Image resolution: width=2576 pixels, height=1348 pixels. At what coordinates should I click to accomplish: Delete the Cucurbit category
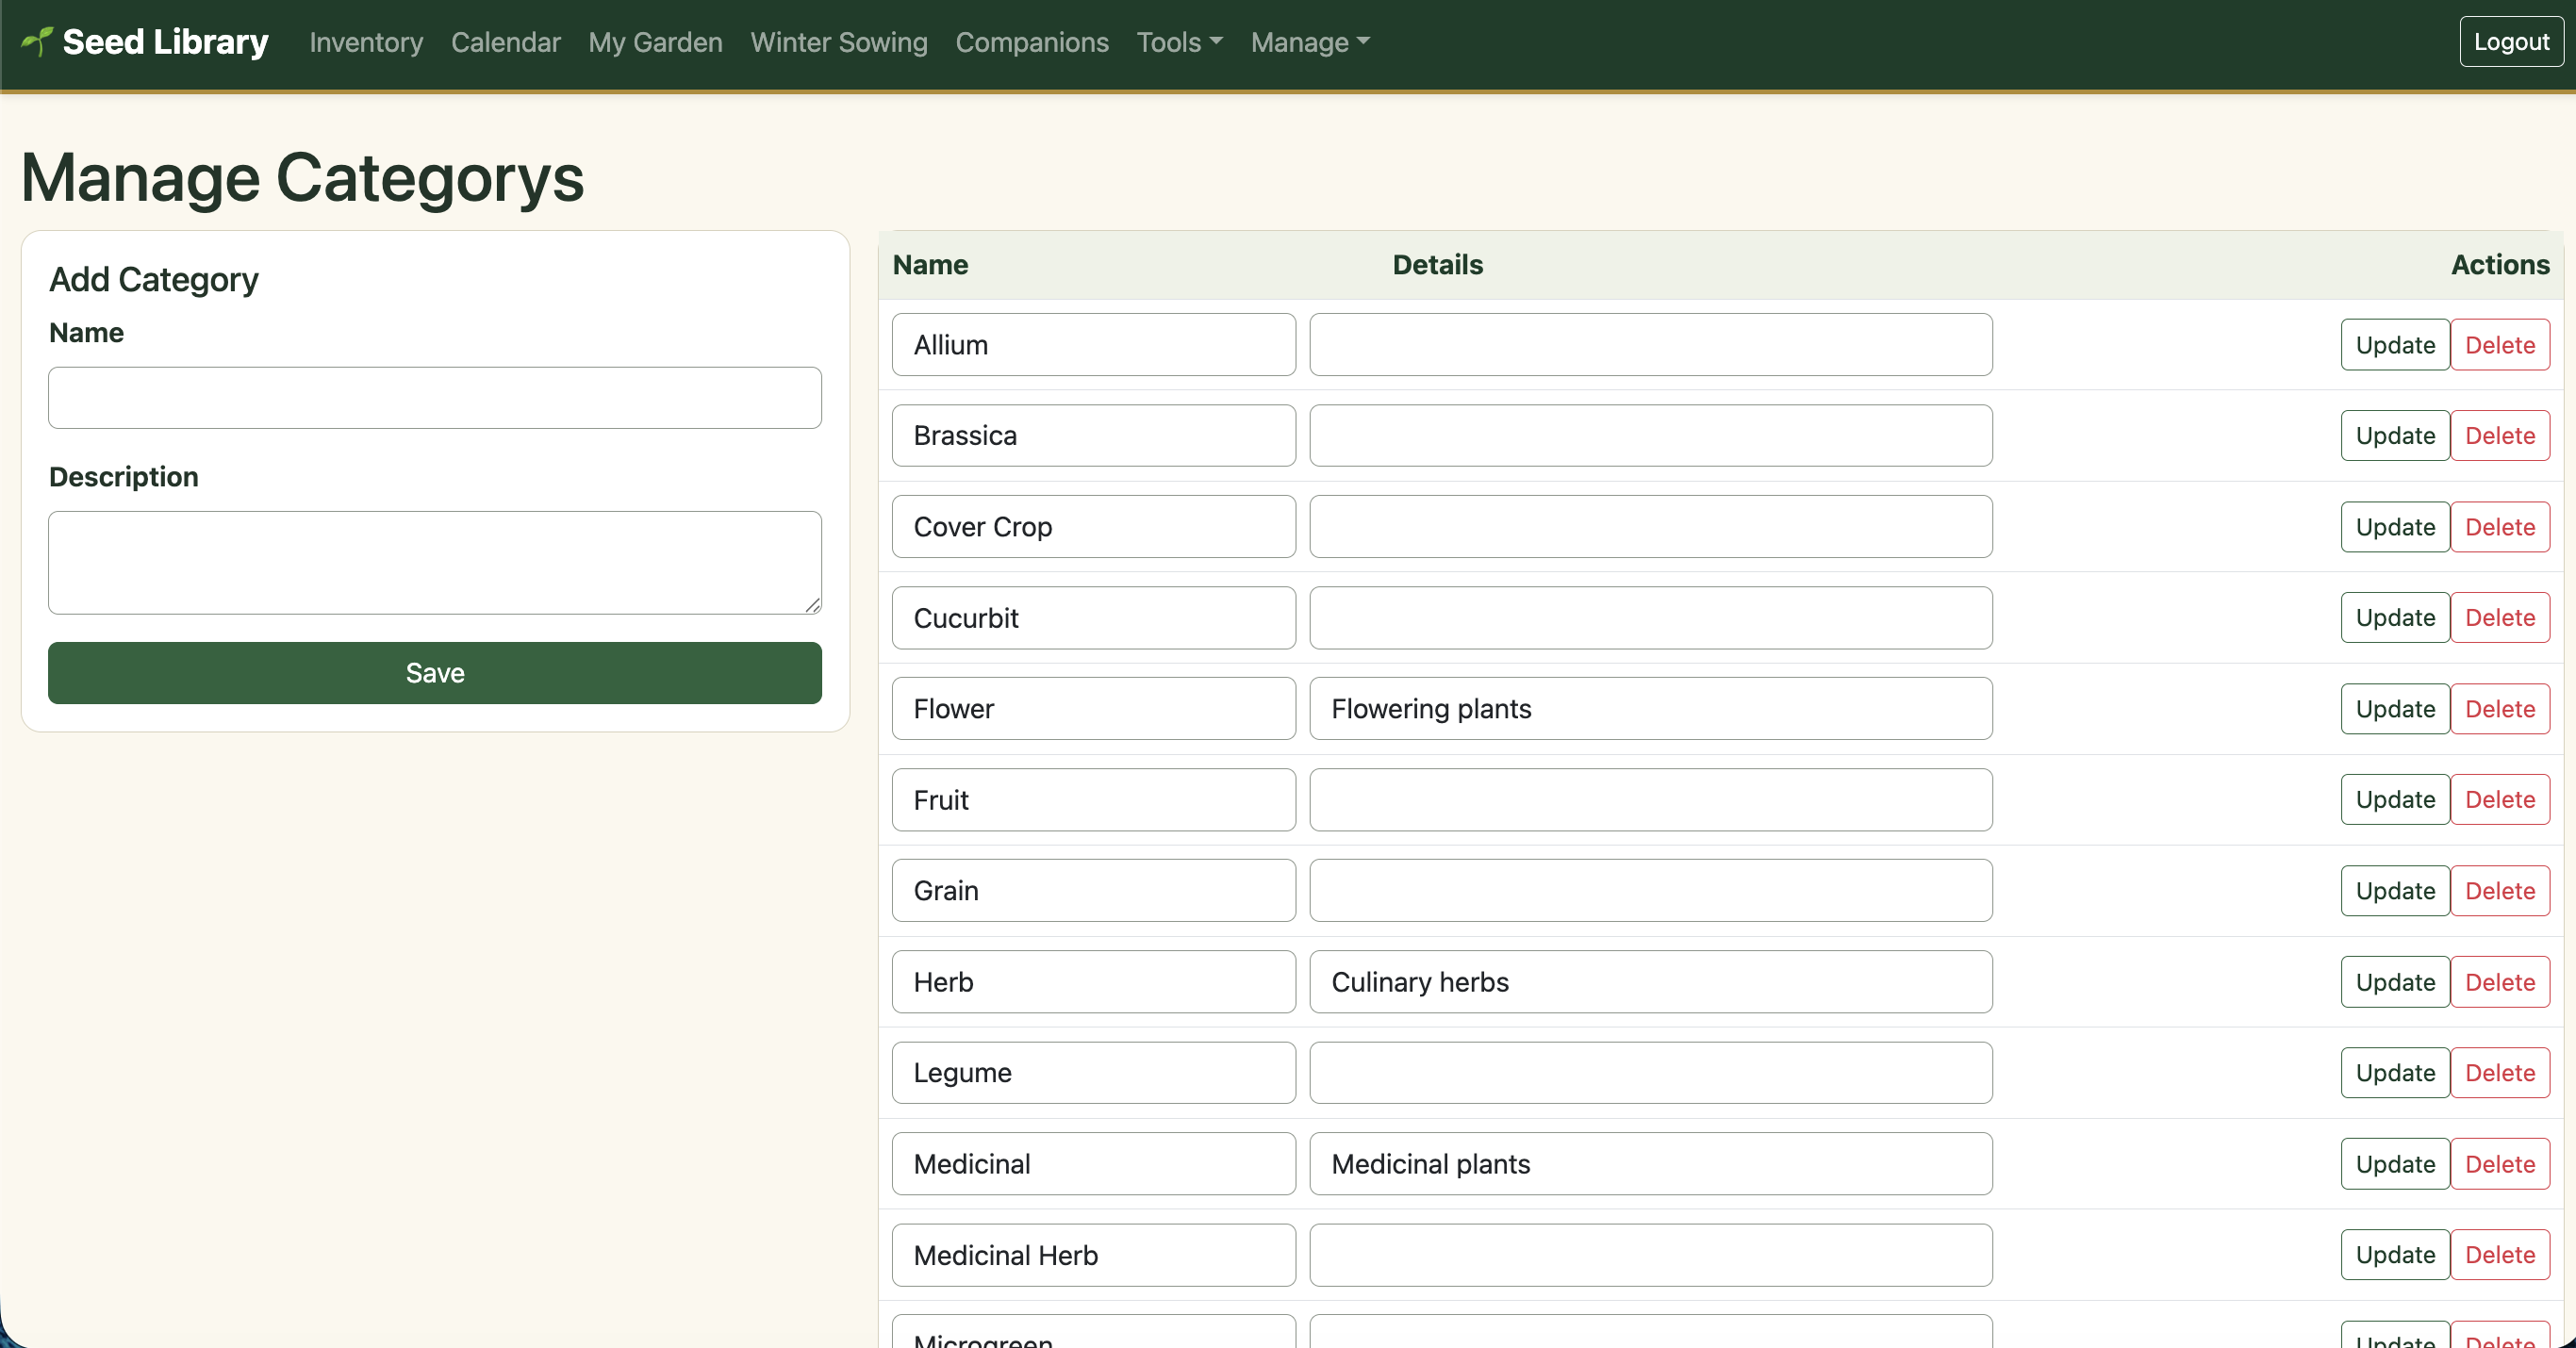(x=2500, y=618)
